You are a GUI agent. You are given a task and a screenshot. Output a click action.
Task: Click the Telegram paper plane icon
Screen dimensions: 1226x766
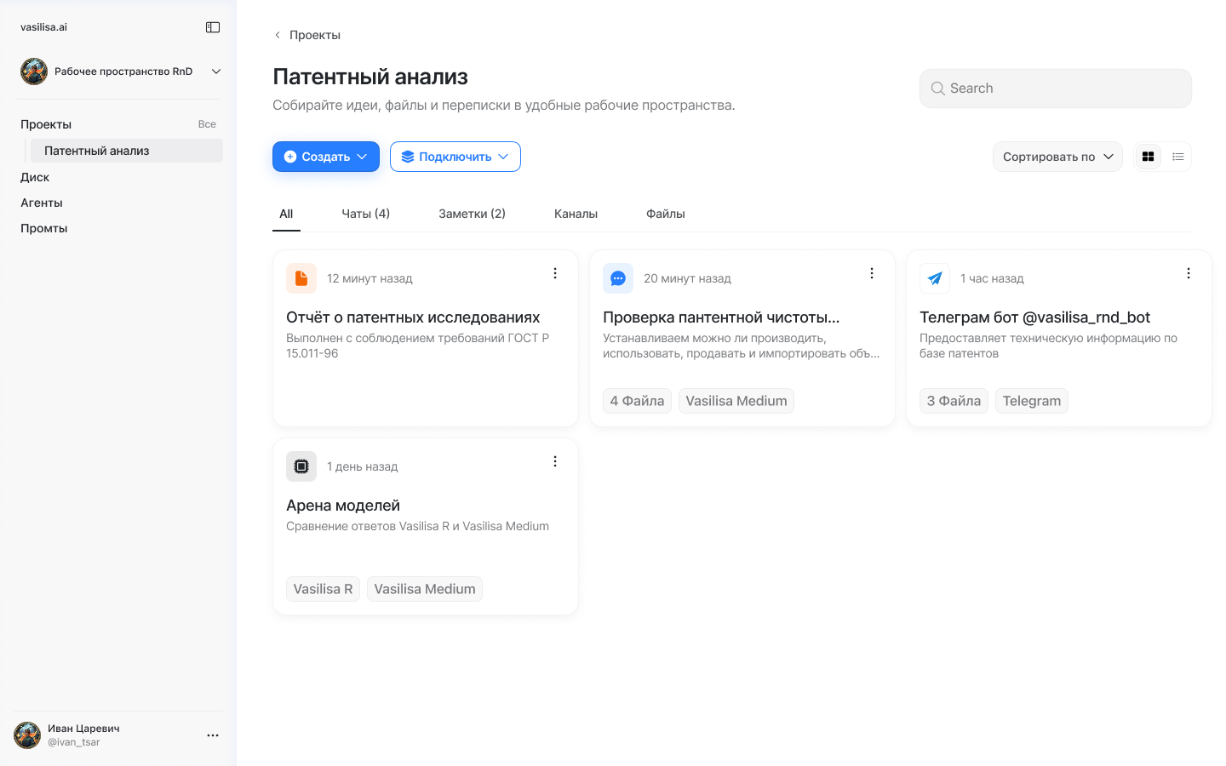(x=935, y=278)
